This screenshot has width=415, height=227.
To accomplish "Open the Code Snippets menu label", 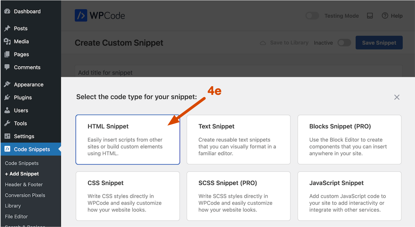I will pyautogui.click(x=32, y=149).
